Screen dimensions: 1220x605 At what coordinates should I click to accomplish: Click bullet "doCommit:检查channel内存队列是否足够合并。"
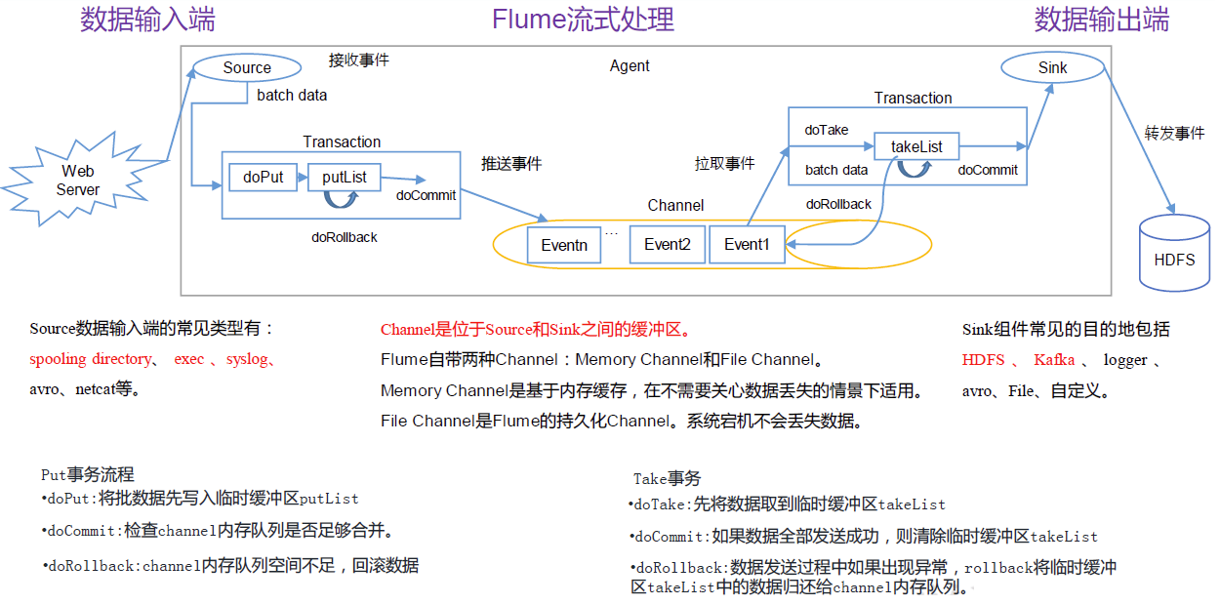click(222, 532)
